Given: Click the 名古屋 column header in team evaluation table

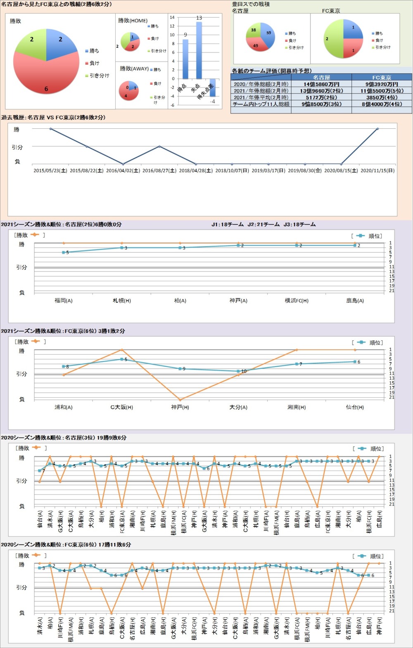Looking at the screenshot, I should 321,77.
